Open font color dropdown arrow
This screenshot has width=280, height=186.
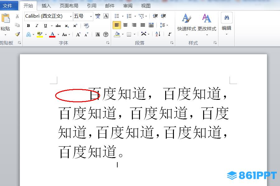(x=58, y=34)
